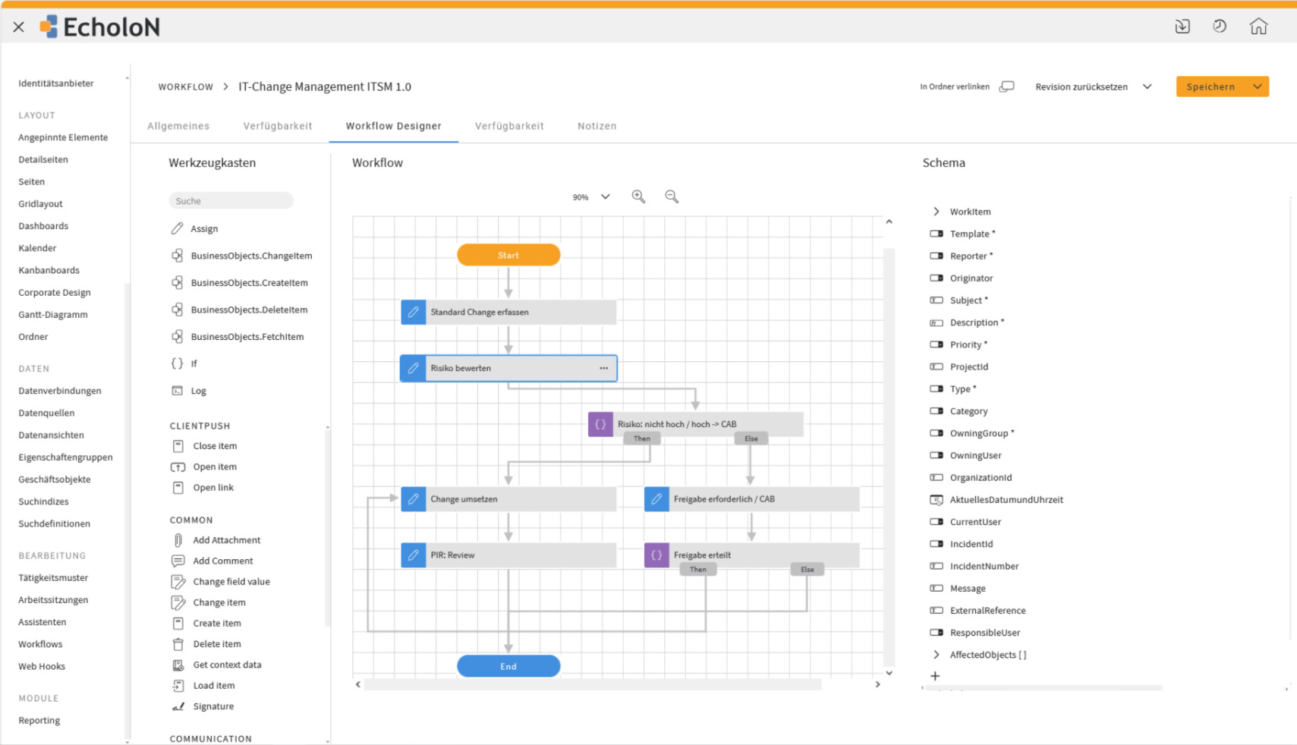1297x745 pixels.
Task: Open the Verfügbarkeit tab beside Notizen
Action: [509, 126]
